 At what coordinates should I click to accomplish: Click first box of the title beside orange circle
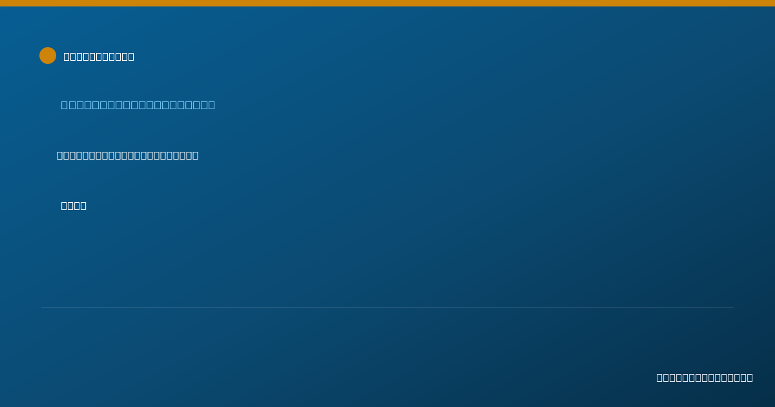(67, 56)
